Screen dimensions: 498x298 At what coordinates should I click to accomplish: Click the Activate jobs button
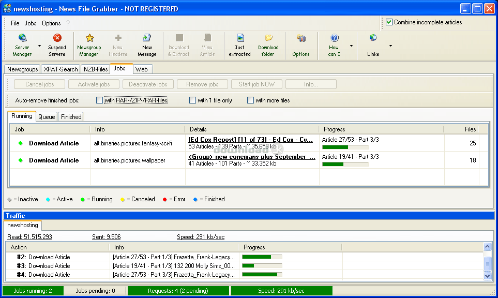[x=94, y=84]
